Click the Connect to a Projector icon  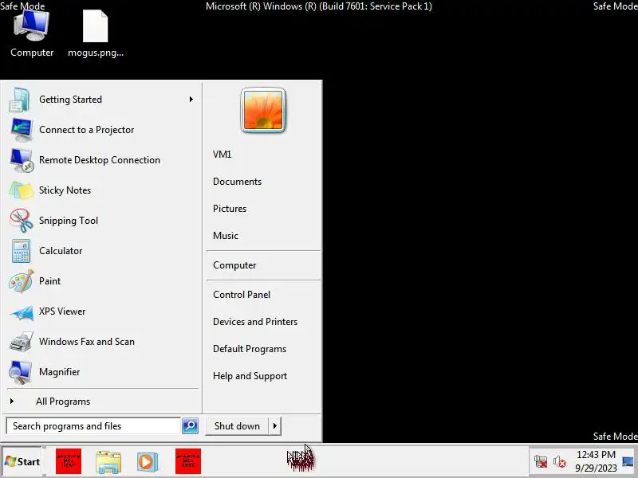[21, 130]
